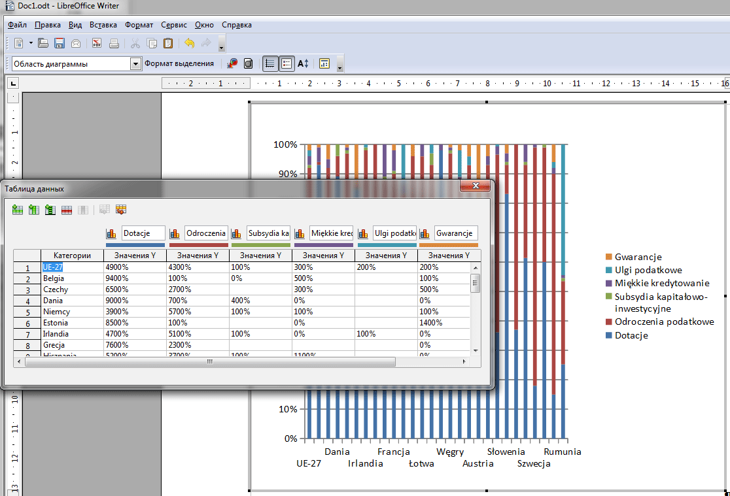Select the Belgia category cell

tap(72, 278)
